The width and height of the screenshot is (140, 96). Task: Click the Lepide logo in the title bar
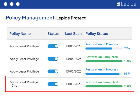tap(126, 4)
